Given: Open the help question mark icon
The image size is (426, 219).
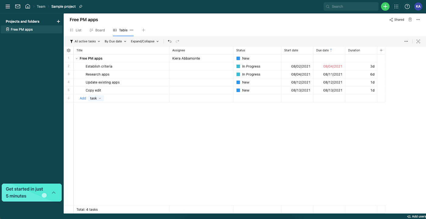Looking at the screenshot, I should (x=407, y=6).
